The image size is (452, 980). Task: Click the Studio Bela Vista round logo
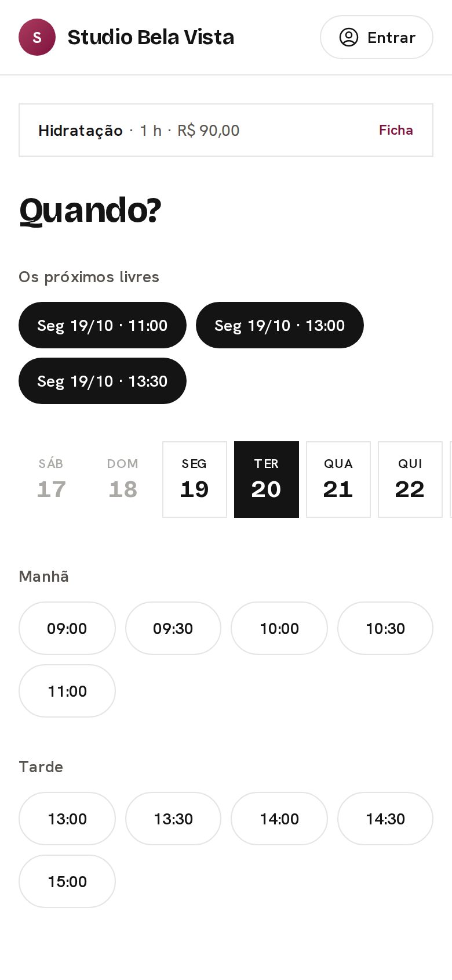37,37
